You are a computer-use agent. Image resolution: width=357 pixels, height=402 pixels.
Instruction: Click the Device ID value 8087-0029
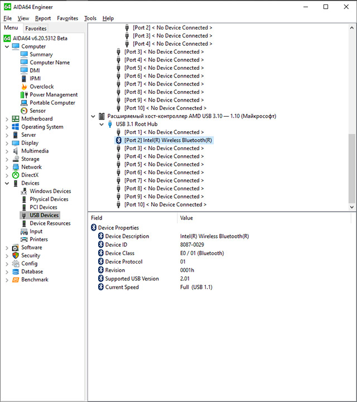coord(192,245)
